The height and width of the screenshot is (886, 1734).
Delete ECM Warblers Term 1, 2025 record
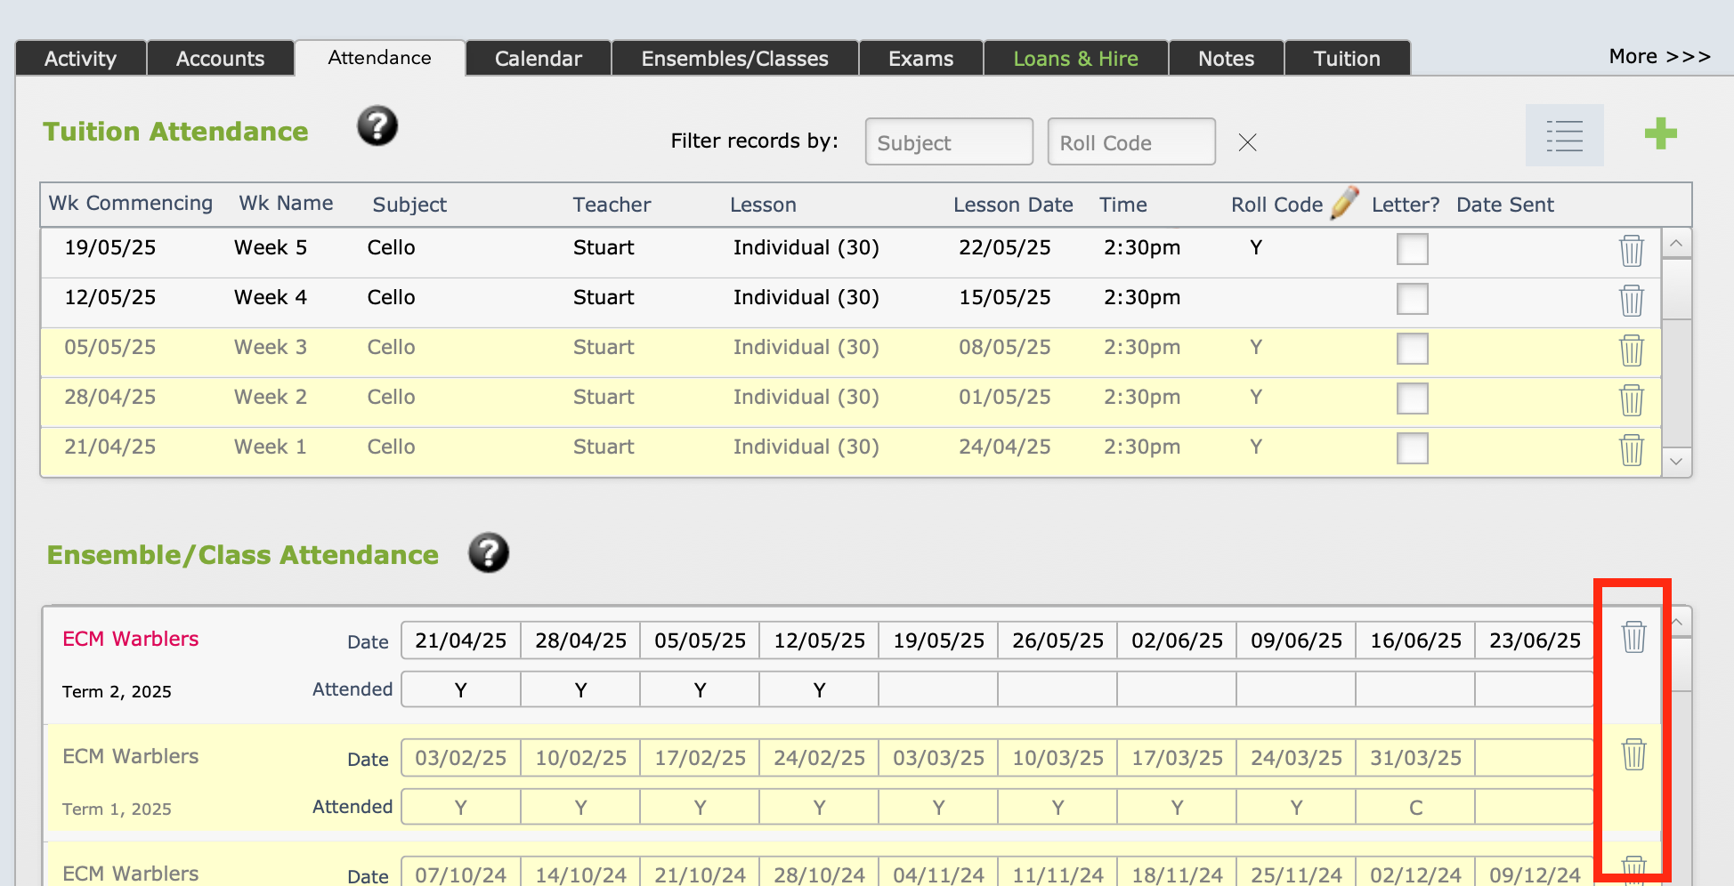1634,753
